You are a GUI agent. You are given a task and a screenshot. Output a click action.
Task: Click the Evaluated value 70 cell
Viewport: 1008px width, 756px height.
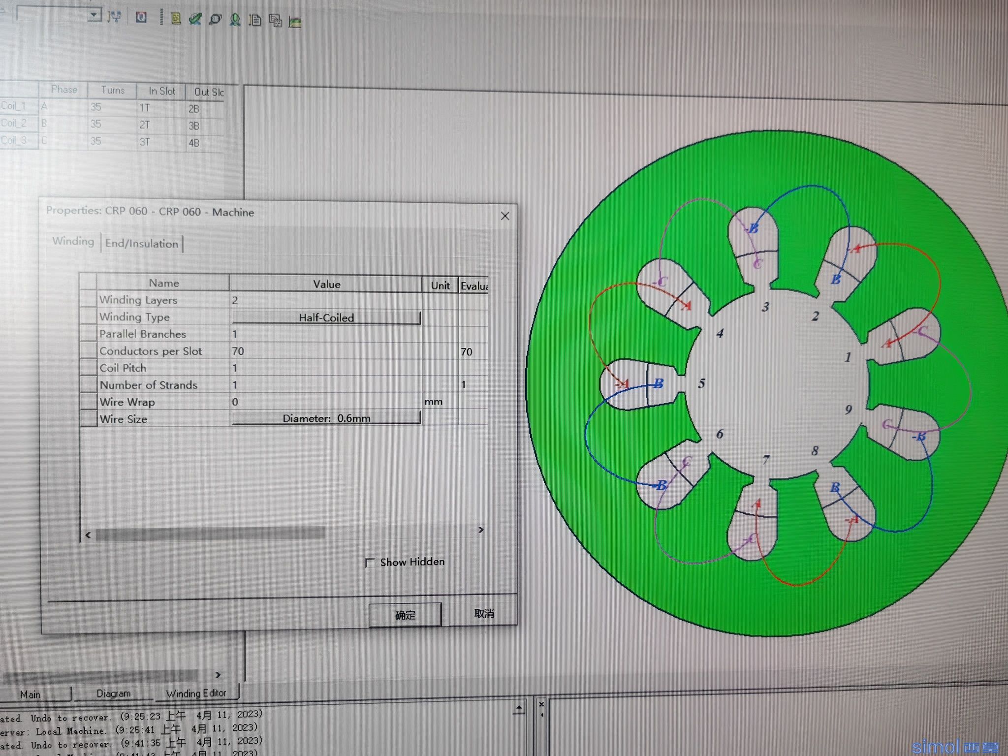[x=473, y=351]
